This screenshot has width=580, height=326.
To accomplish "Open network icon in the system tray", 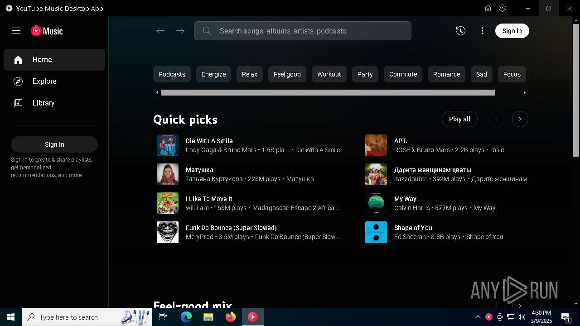I will (511, 317).
